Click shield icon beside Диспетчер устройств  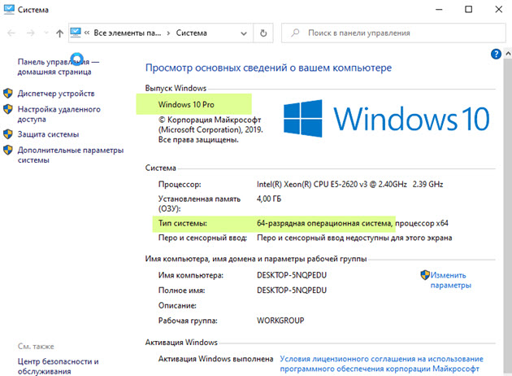(x=8, y=93)
